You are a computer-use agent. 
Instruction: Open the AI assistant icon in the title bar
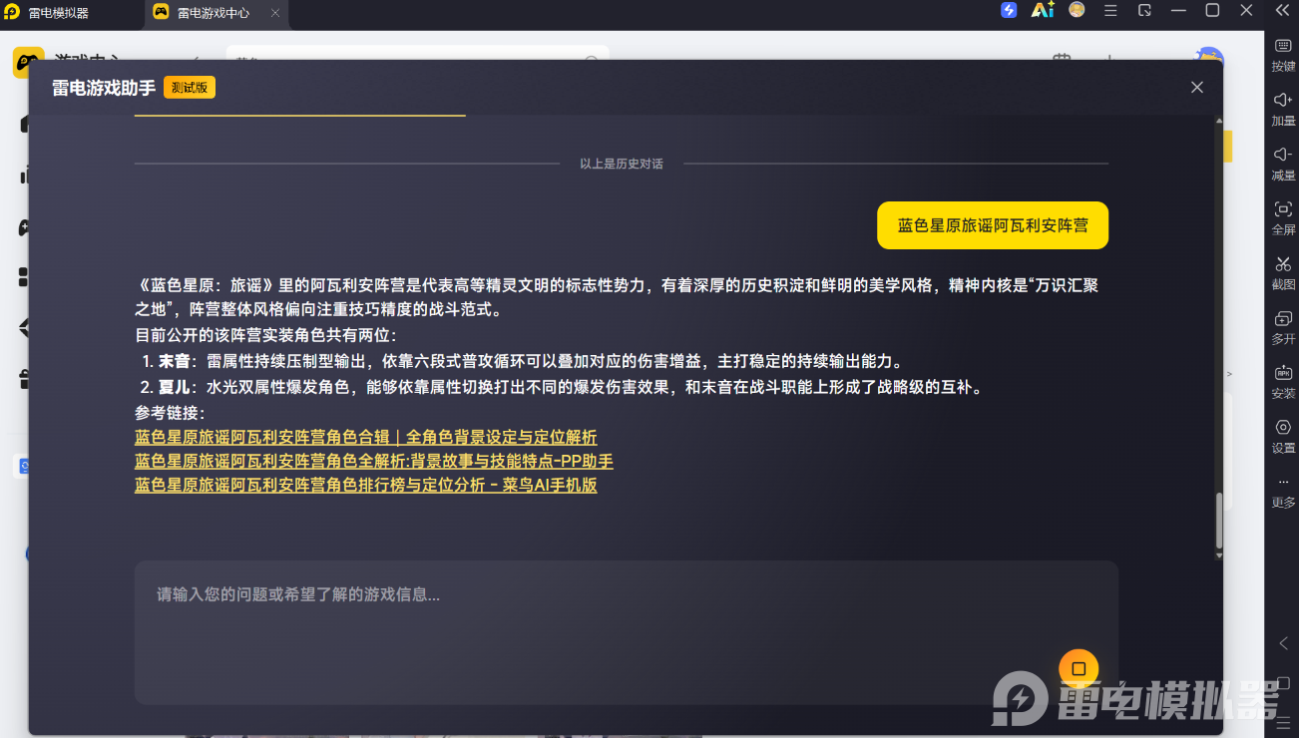click(x=1043, y=10)
